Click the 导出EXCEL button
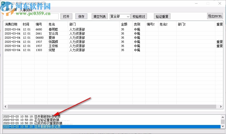226x134 pixels. (215, 16)
